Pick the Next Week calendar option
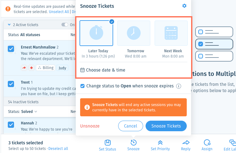This screenshot has width=236, height=153. point(171,33)
